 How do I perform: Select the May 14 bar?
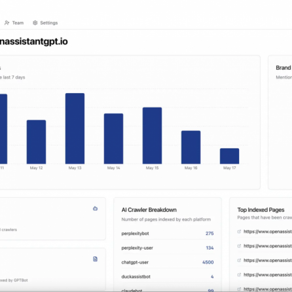(x=114, y=139)
